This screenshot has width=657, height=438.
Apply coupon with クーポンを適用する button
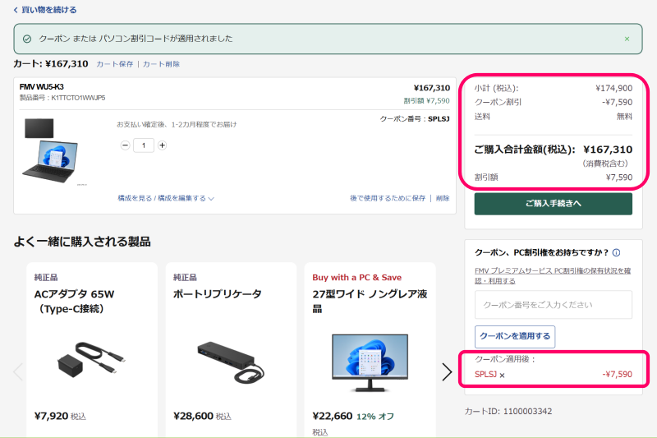tap(515, 337)
